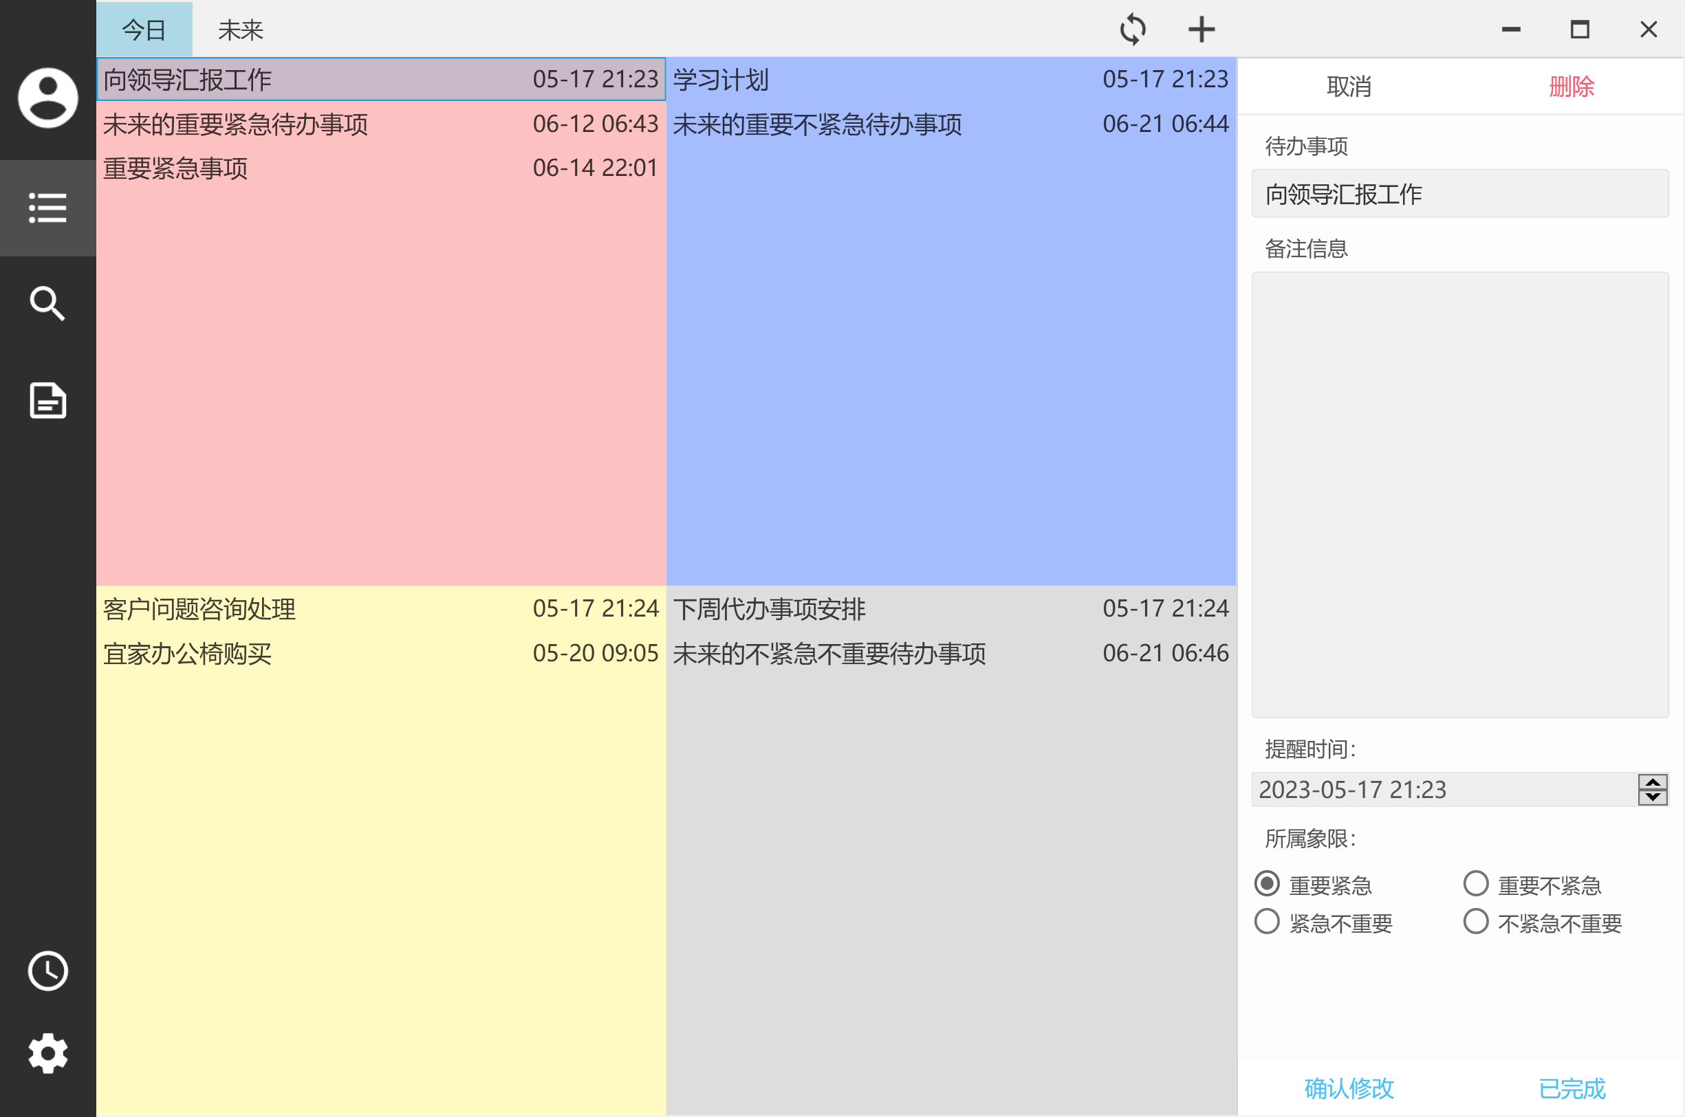Screen dimensions: 1685x1117
Task: Select the 重要紧急 quadrant radio button
Action: pyautogui.click(x=1267, y=884)
